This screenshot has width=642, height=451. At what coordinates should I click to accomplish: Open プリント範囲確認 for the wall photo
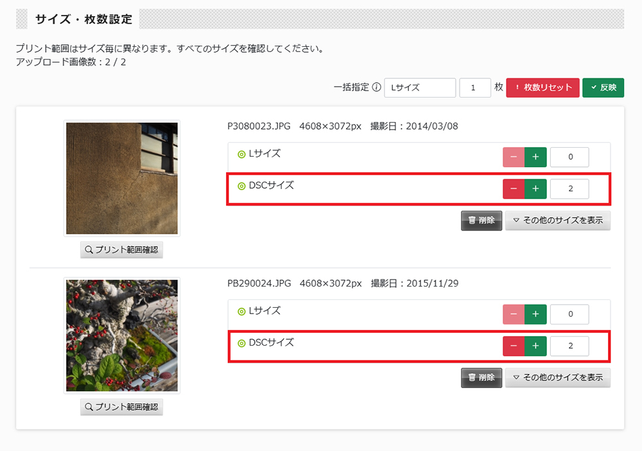[x=121, y=250]
